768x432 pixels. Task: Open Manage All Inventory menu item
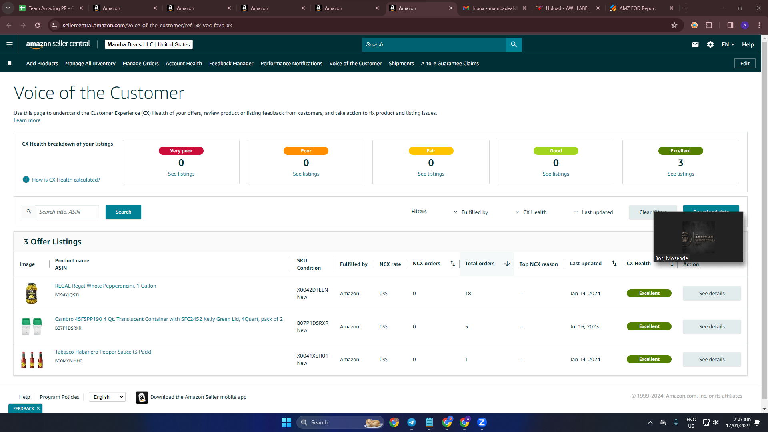tap(90, 63)
